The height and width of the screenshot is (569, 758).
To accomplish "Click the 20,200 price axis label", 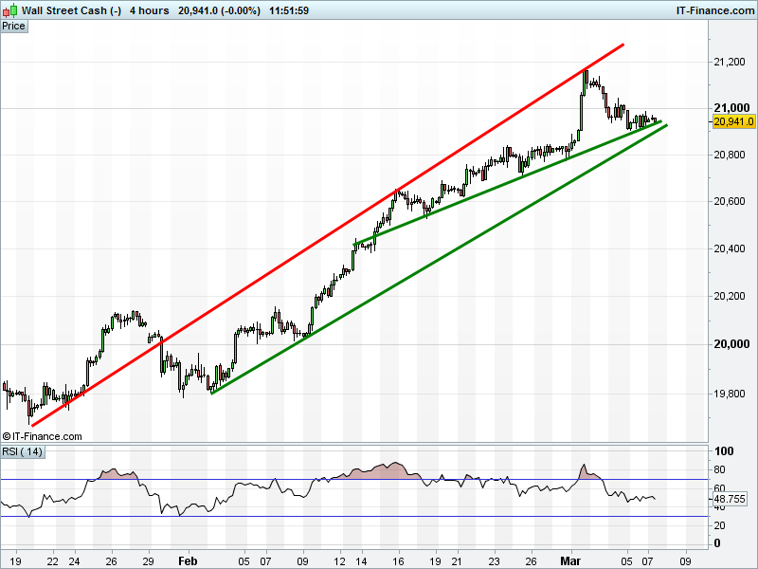I will [730, 296].
